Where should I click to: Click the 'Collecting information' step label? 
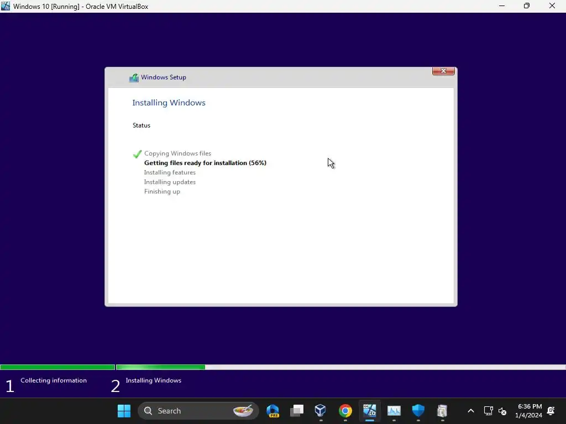click(54, 380)
